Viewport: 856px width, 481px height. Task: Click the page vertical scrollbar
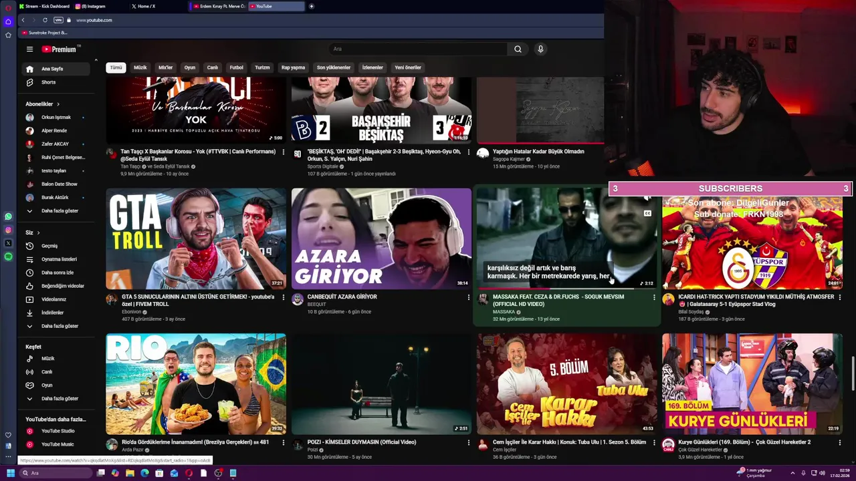[853, 374]
